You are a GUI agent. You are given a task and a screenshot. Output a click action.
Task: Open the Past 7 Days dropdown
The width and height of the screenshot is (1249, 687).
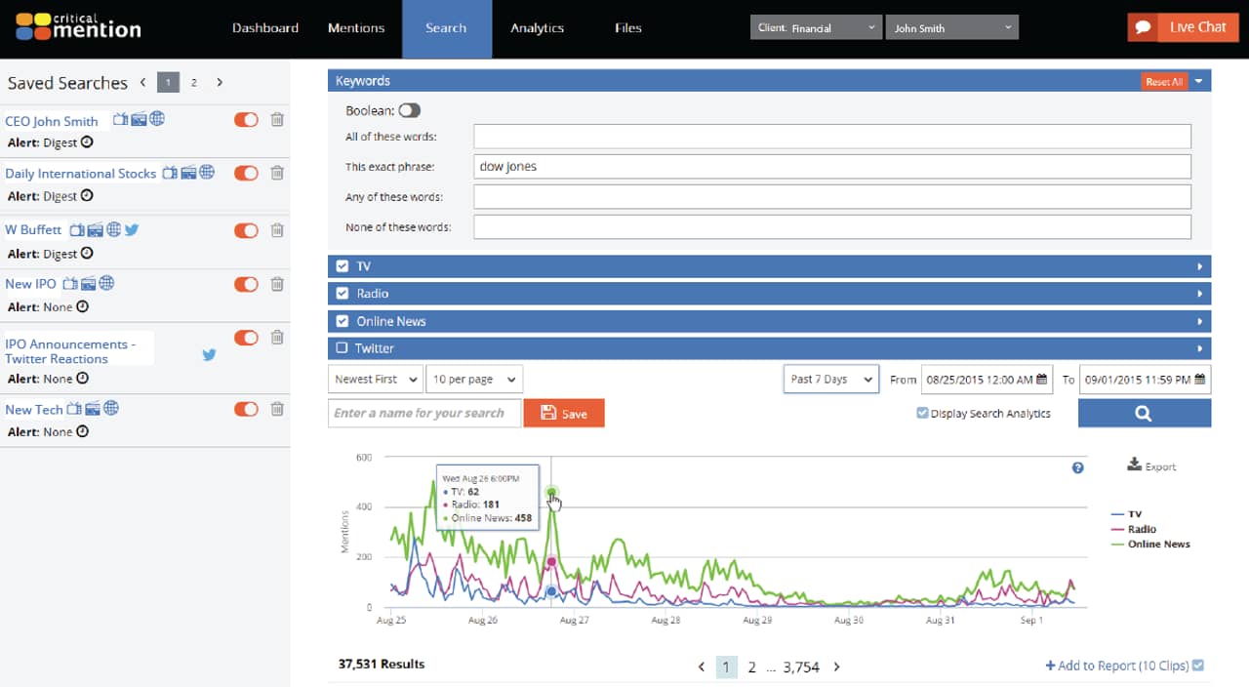tap(831, 379)
